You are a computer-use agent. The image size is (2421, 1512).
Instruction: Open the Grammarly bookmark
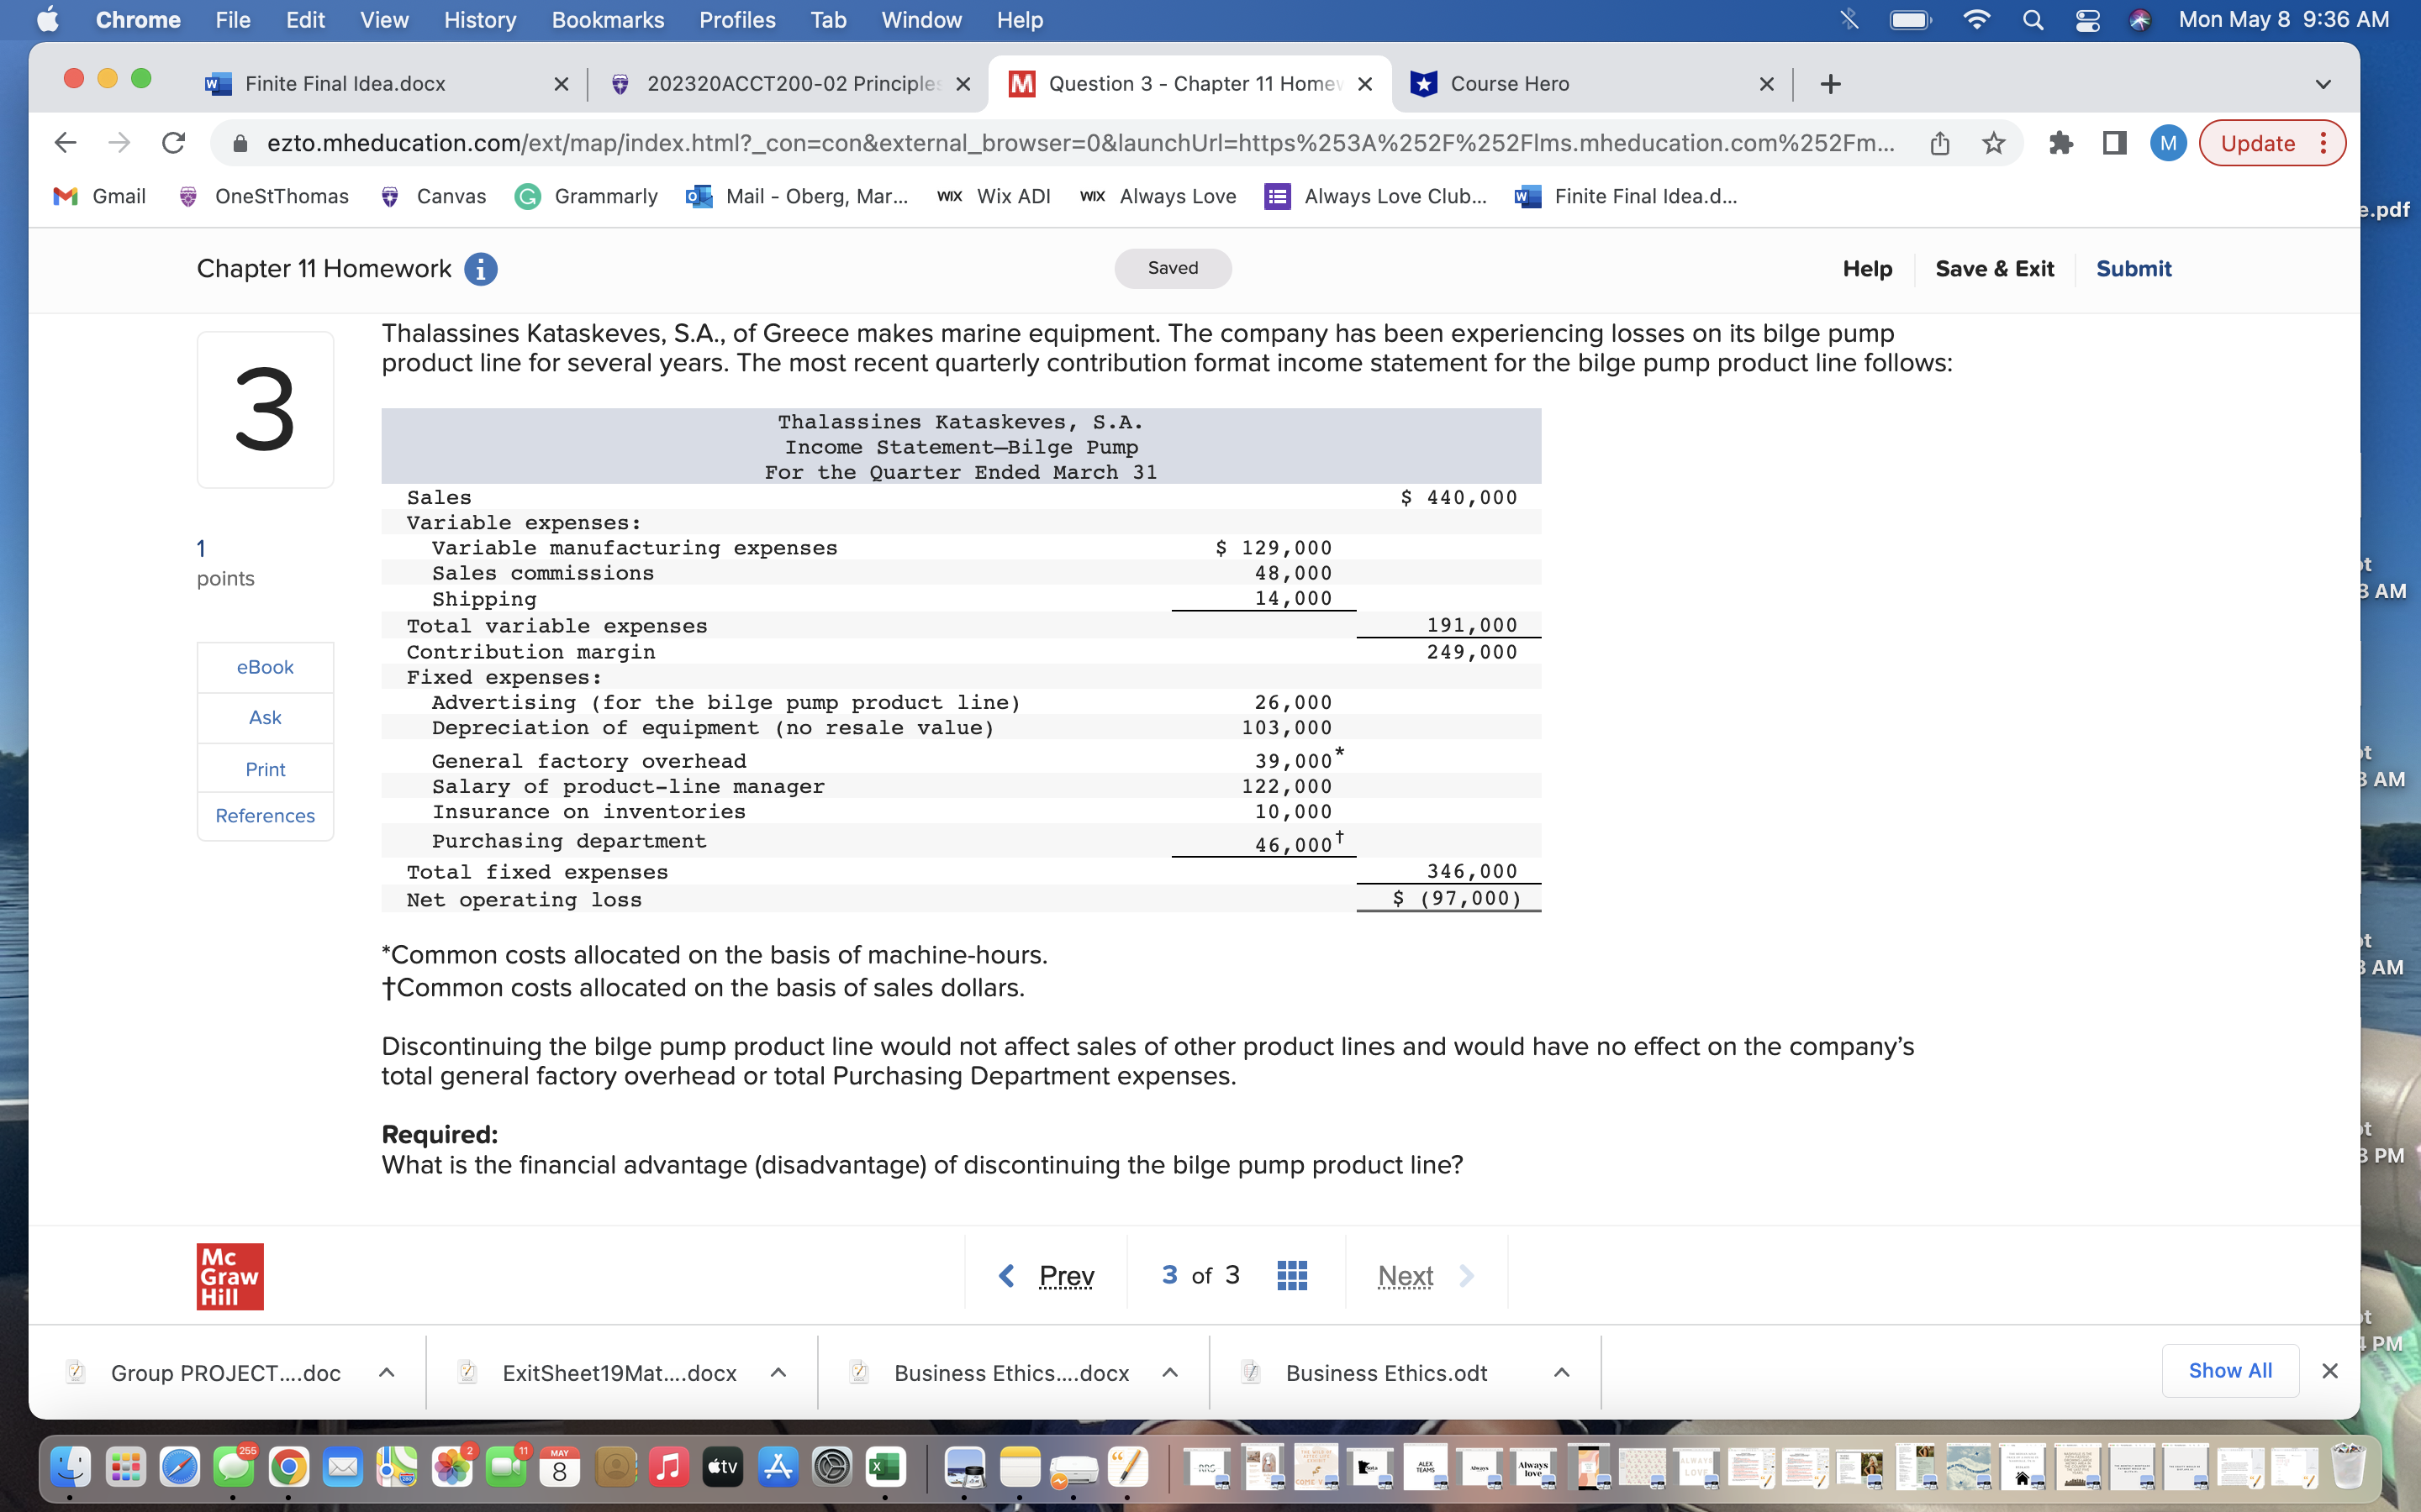[586, 196]
